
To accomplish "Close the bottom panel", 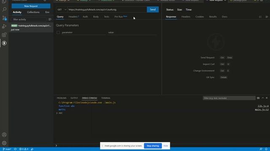I will [267, 98].
